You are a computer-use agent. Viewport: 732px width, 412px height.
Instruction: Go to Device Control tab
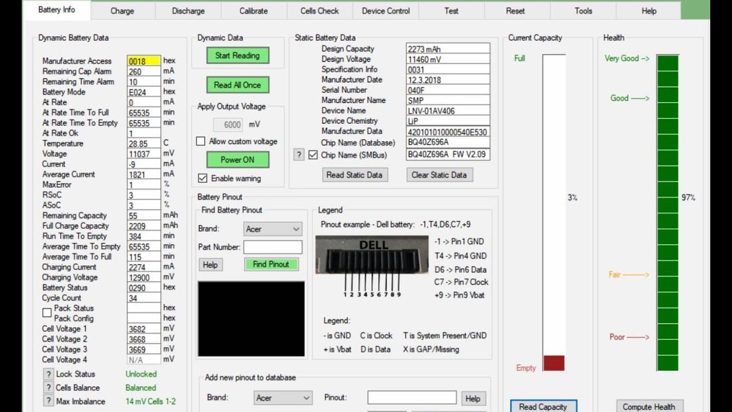[386, 11]
